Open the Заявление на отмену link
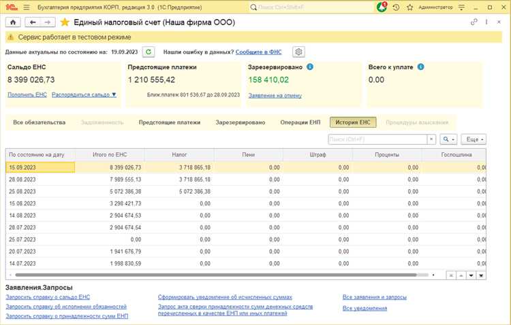Screen dimensions: 511x325 [x=275, y=95]
